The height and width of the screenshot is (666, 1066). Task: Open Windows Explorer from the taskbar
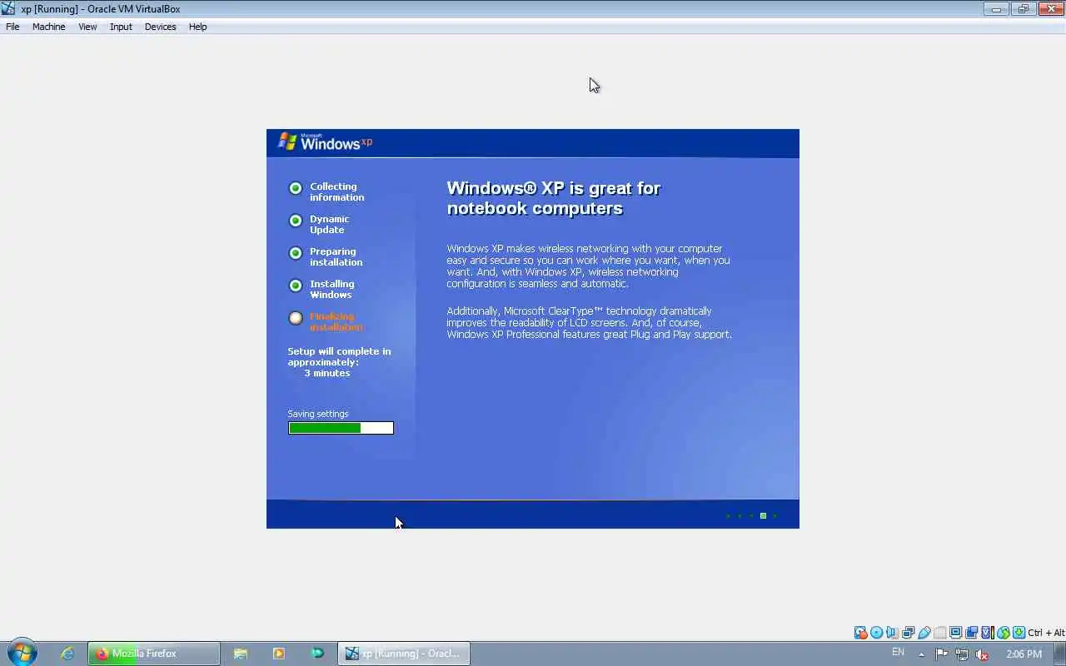(240, 654)
